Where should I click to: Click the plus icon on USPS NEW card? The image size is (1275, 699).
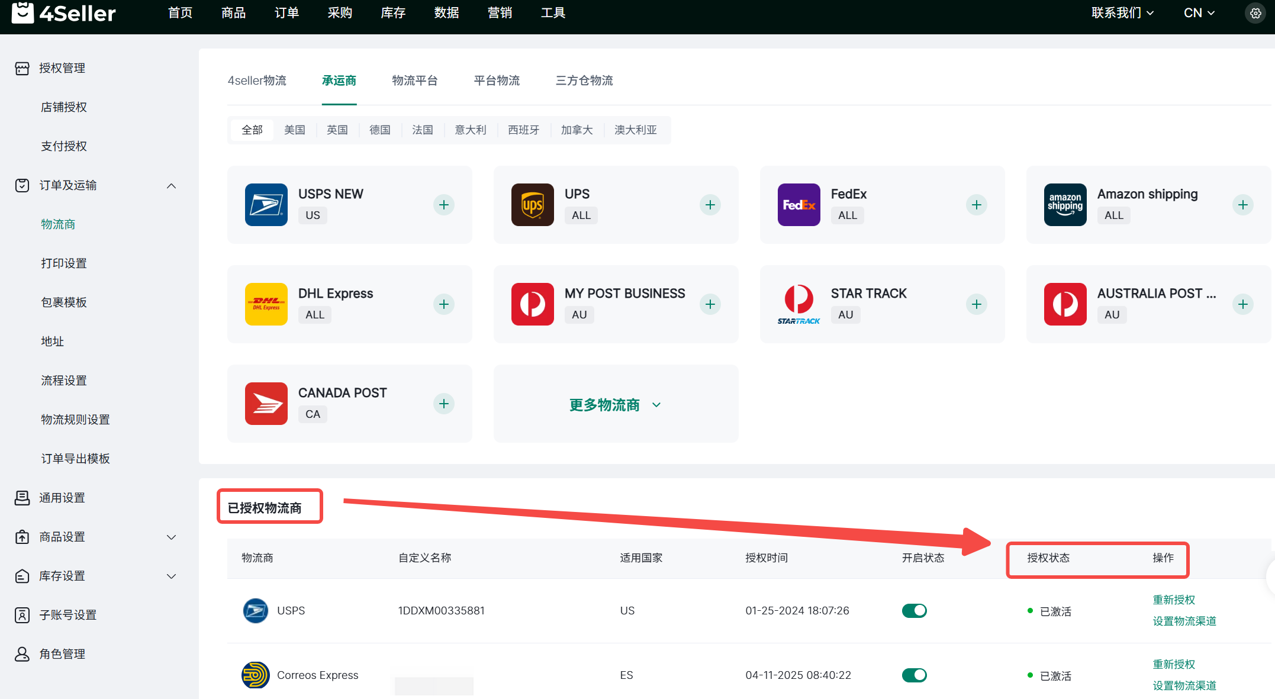(x=443, y=205)
